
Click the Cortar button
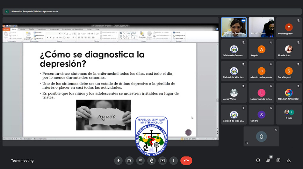tap(12, 33)
